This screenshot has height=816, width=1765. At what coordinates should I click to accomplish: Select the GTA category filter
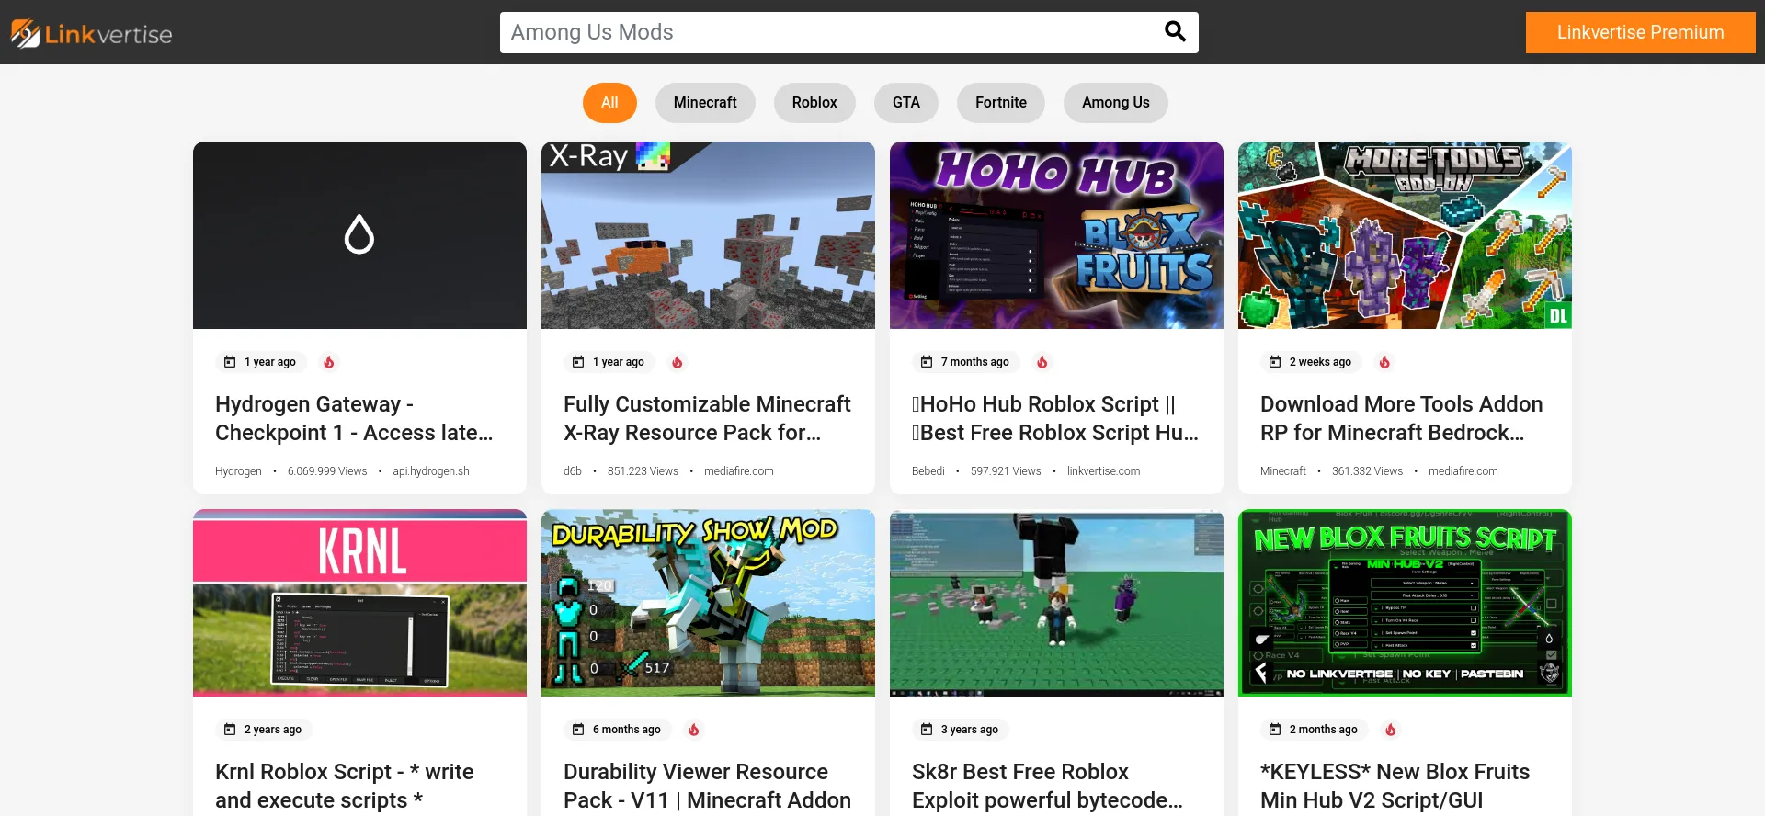coord(906,103)
